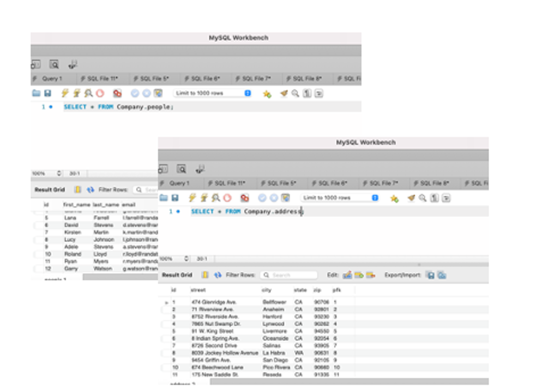
Task: Save the script in the people query window
Action: (x=47, y=93)
